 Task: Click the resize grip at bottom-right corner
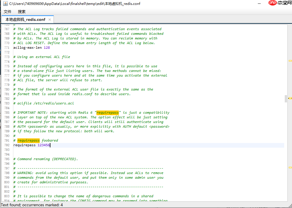click(290, 206)
